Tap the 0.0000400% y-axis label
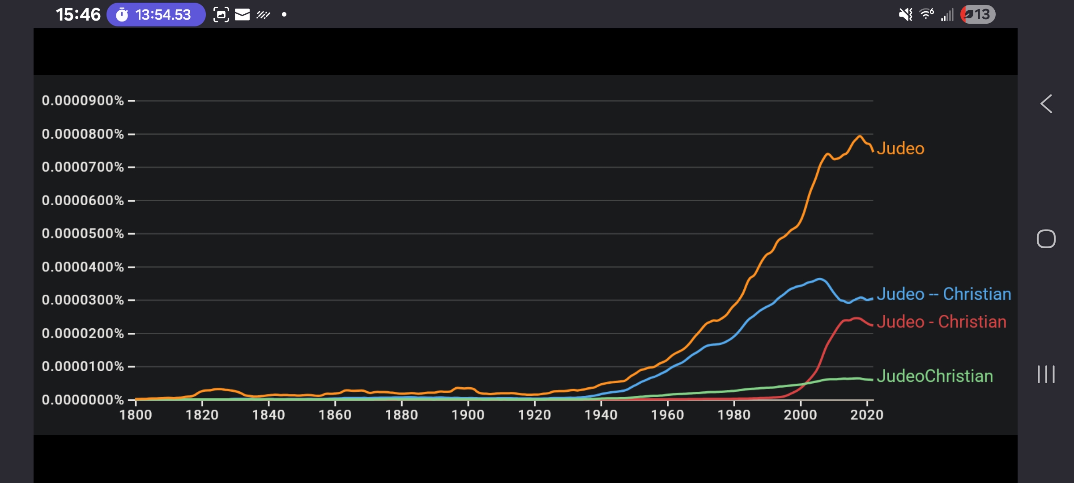The height and width of the screenshot is (483, 1074). coord(83,267)
